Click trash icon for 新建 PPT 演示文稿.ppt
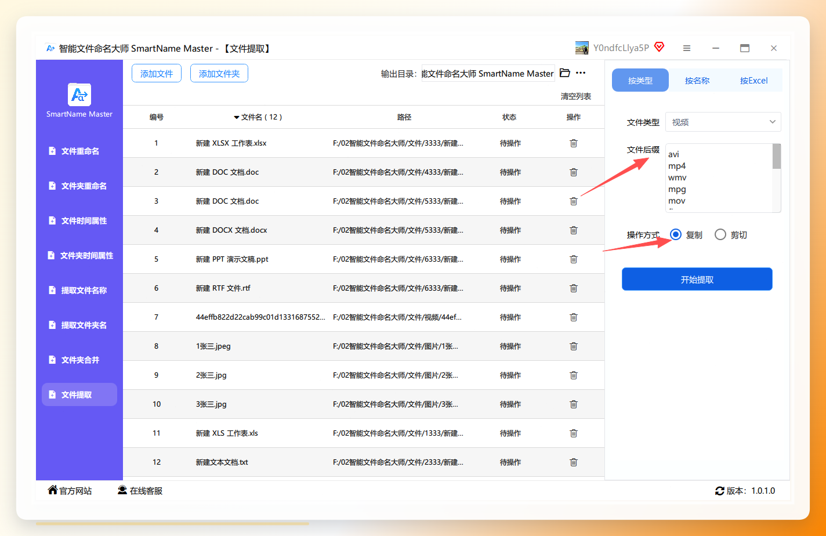Viewport: 826px width, 536px height. pos(574,259)
